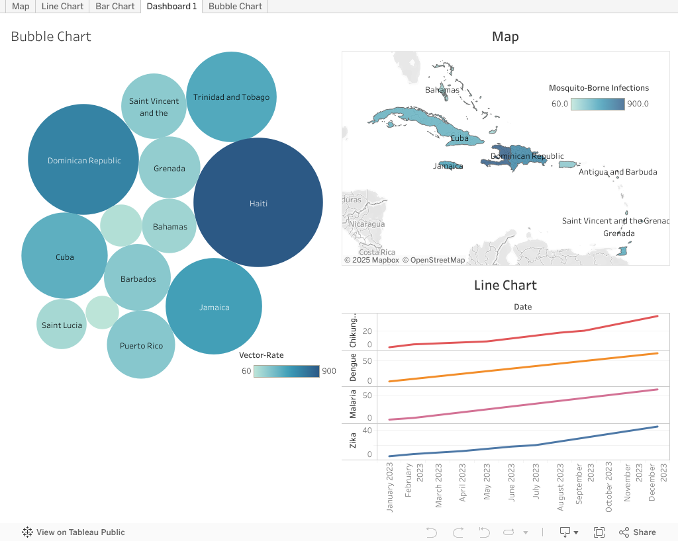Viewport: 678px width, 541px height.
Task: Open the Download options dropdown
Action: 569,532
